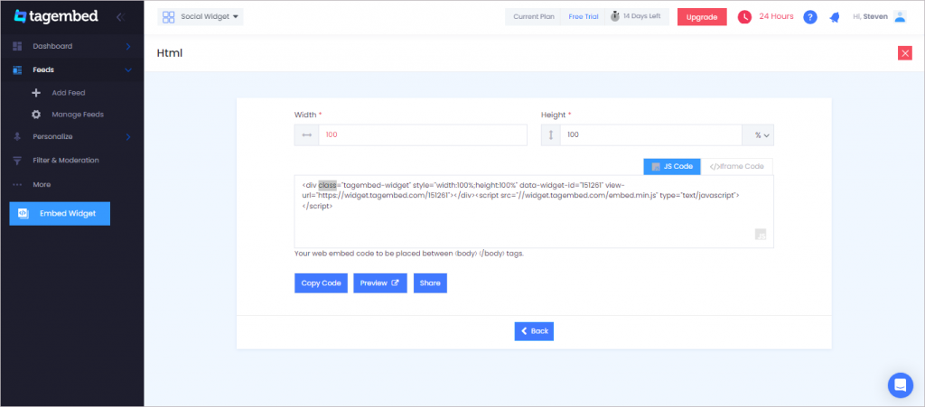Click the user profile avatar icon

[x=899, y=16]
